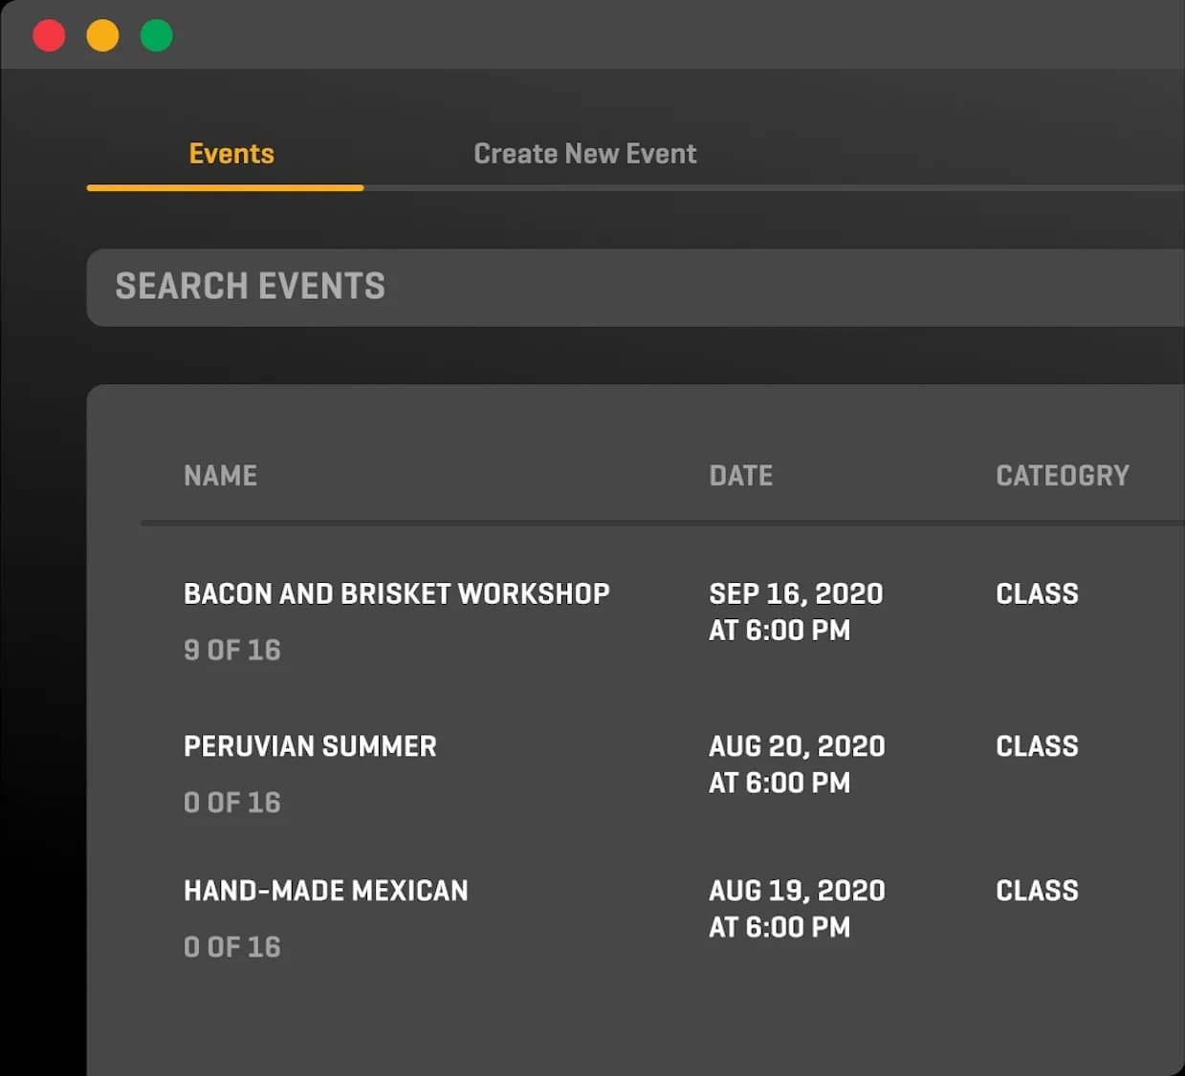Viewport: 1185px width, 1076px height.
Task: Click the yellow minimize window button
Action: tap(102, 35)
